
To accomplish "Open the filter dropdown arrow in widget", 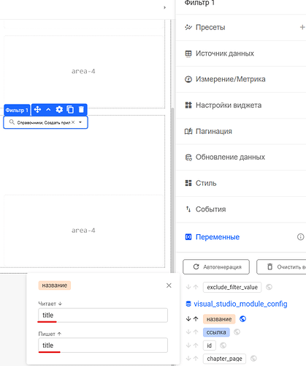I will 80,122.
